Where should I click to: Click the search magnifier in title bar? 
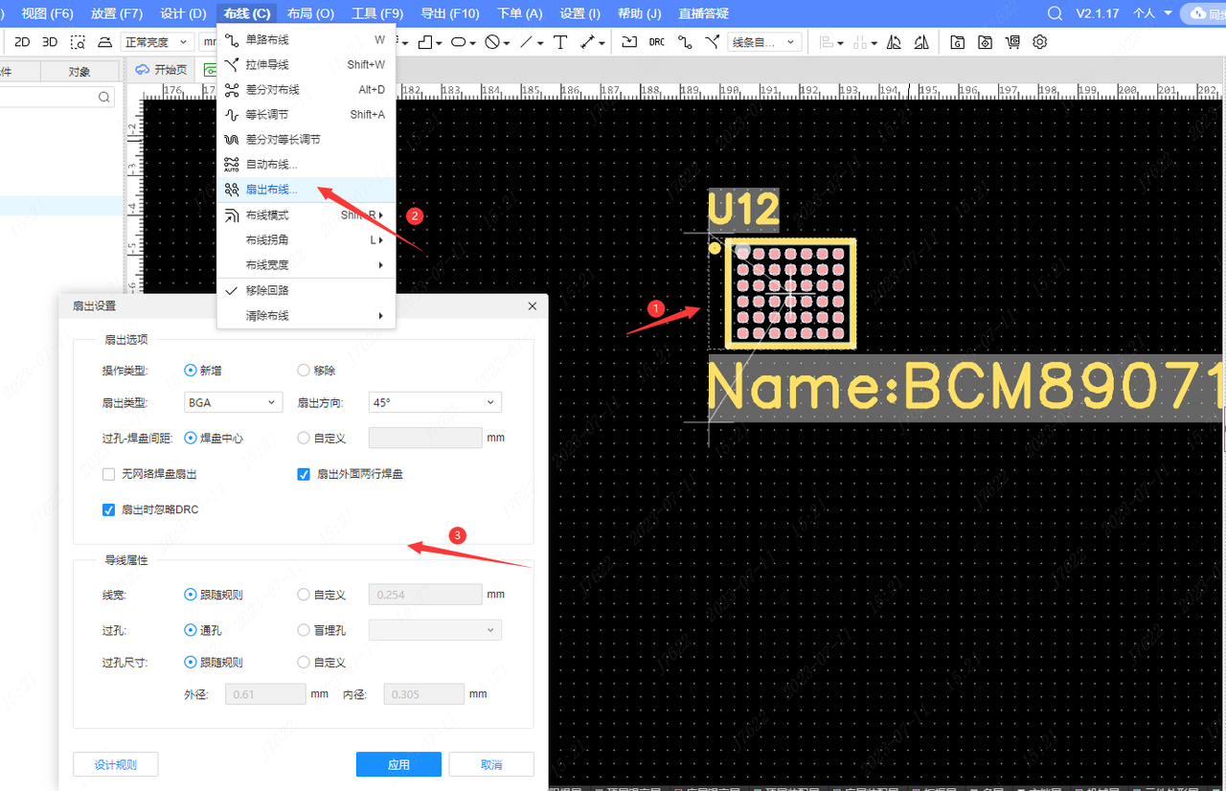1055,13
